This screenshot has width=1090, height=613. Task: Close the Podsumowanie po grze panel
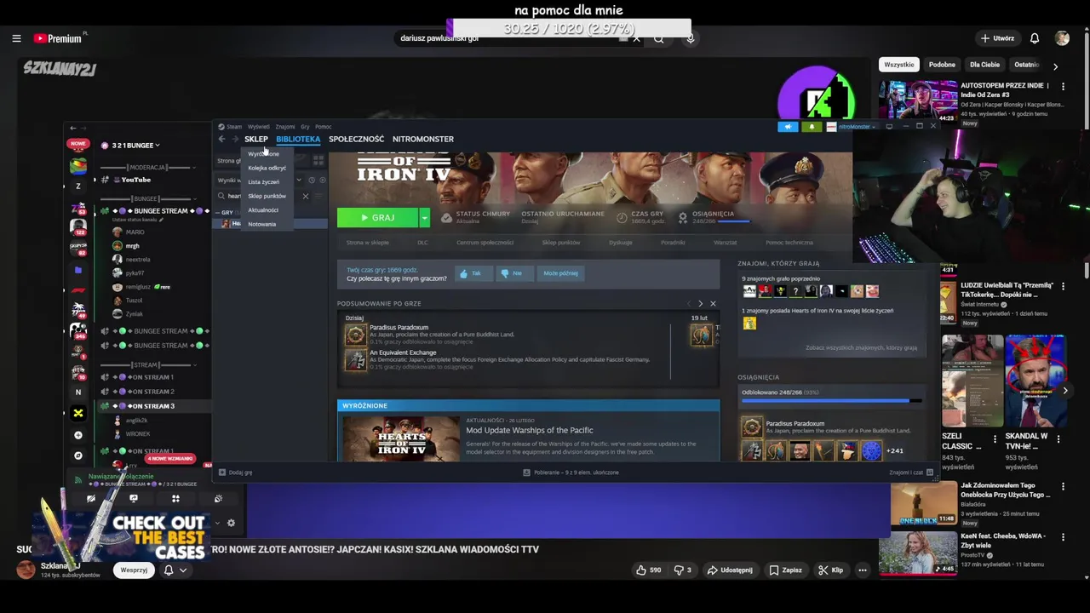(x=713, y=304)
